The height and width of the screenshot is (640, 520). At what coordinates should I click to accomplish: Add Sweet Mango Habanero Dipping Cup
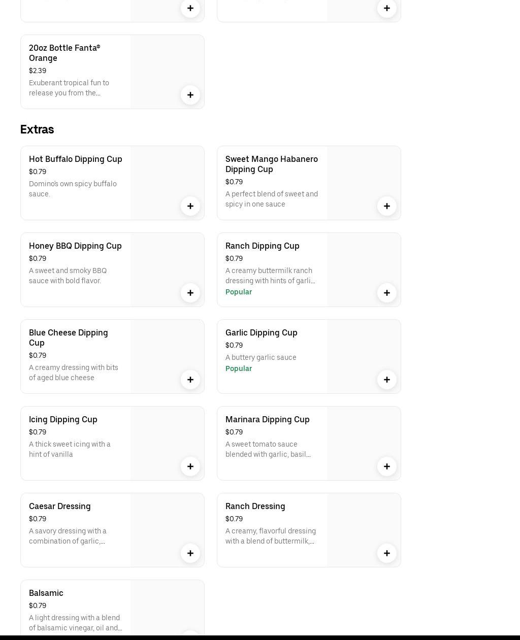pos(387,206)
